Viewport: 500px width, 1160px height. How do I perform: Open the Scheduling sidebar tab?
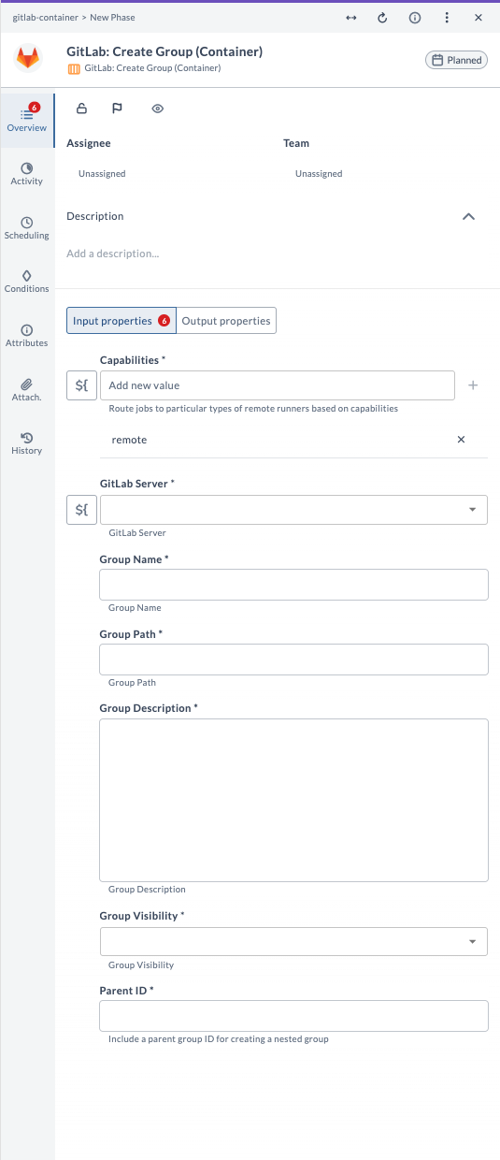tap(27, 228)
